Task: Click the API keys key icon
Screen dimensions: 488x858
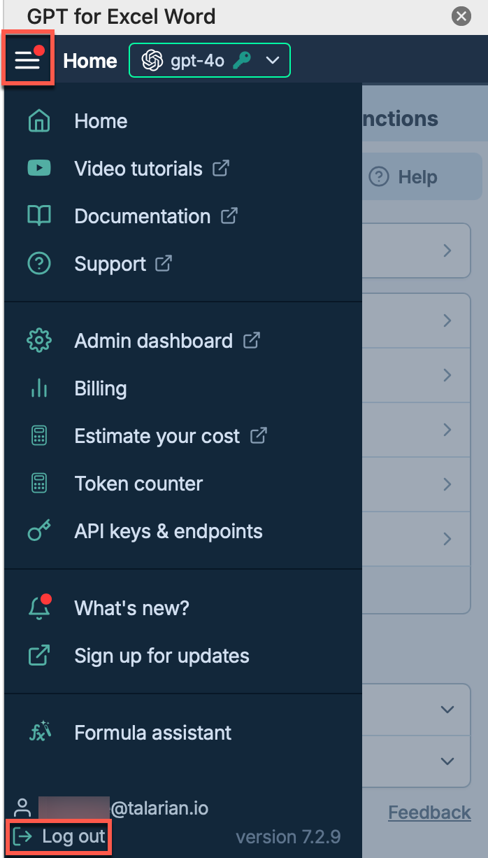Action: pyautogui.click(x=39, y=531)
